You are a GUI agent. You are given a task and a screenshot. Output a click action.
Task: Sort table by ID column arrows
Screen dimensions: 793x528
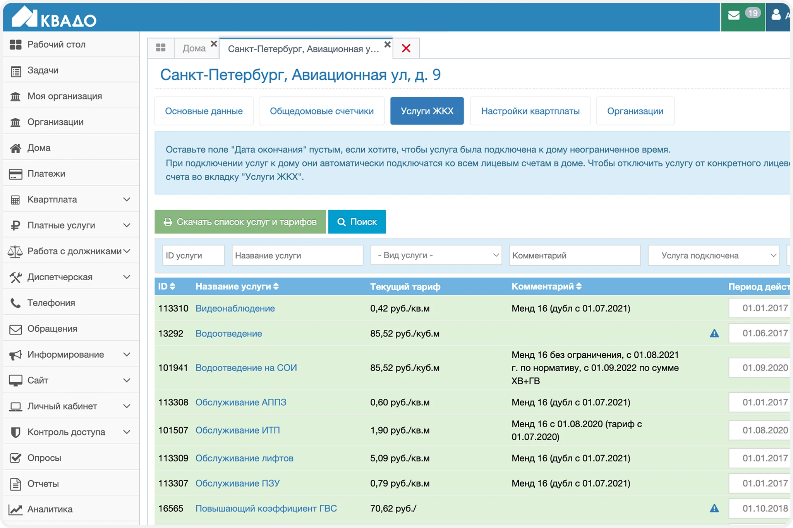pos(172,286)
